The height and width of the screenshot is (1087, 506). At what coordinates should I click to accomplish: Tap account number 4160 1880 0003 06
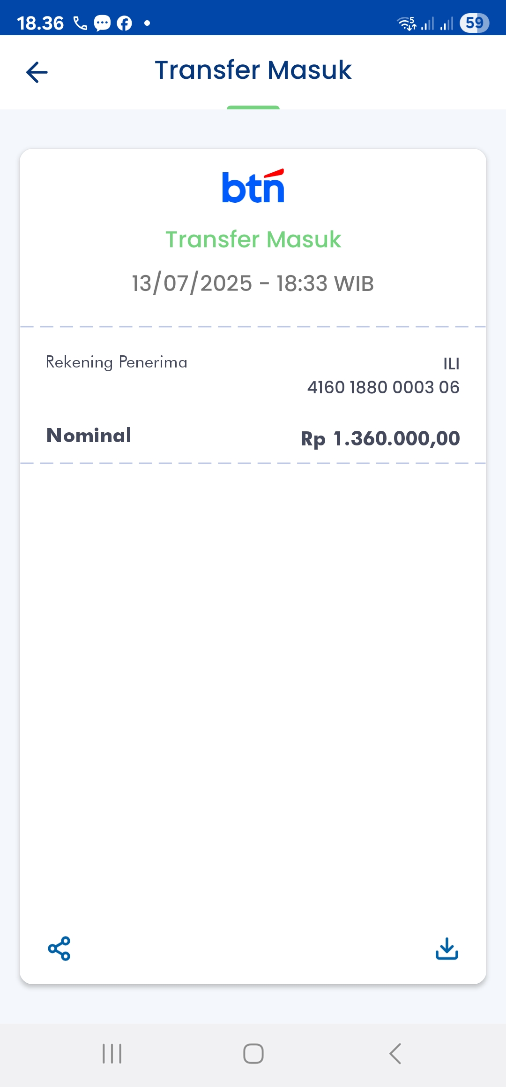[383, 388]
